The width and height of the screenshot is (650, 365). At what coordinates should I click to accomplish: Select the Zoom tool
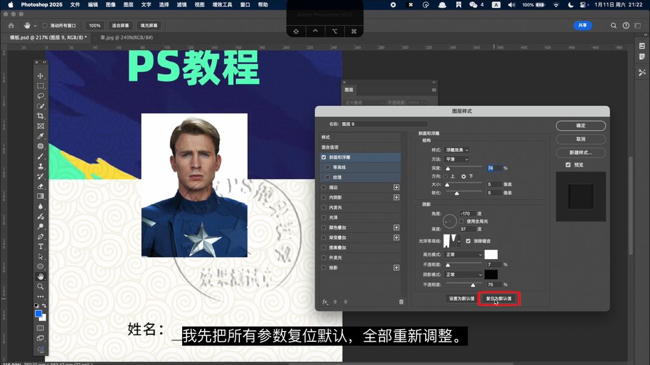[40, 287]
